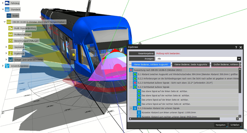Click the Spiegel- und Kamerasichtfelder icon

(11, 59)
